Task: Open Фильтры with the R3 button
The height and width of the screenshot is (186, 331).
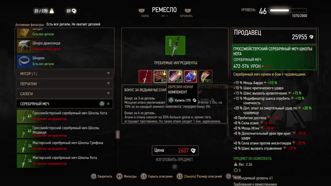Action: (x=119, y=176)
